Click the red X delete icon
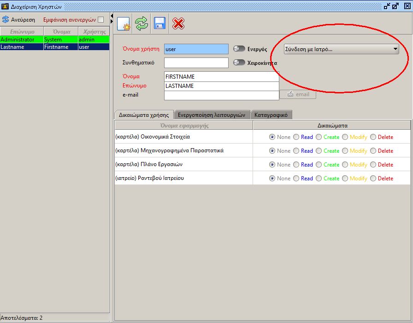 click(x=178, y=23)
